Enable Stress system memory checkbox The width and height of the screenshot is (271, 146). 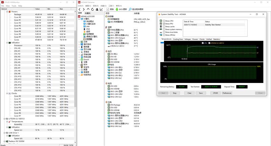(164, 29)
